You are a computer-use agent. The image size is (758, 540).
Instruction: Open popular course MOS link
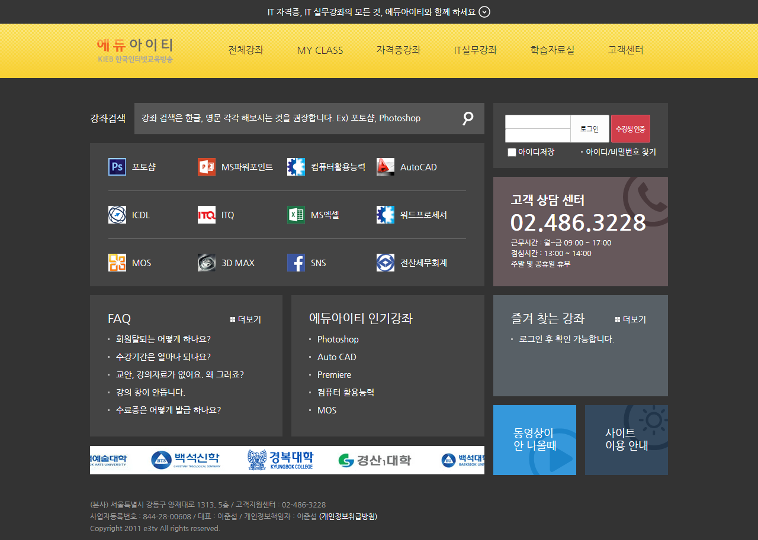coord(327,410)
